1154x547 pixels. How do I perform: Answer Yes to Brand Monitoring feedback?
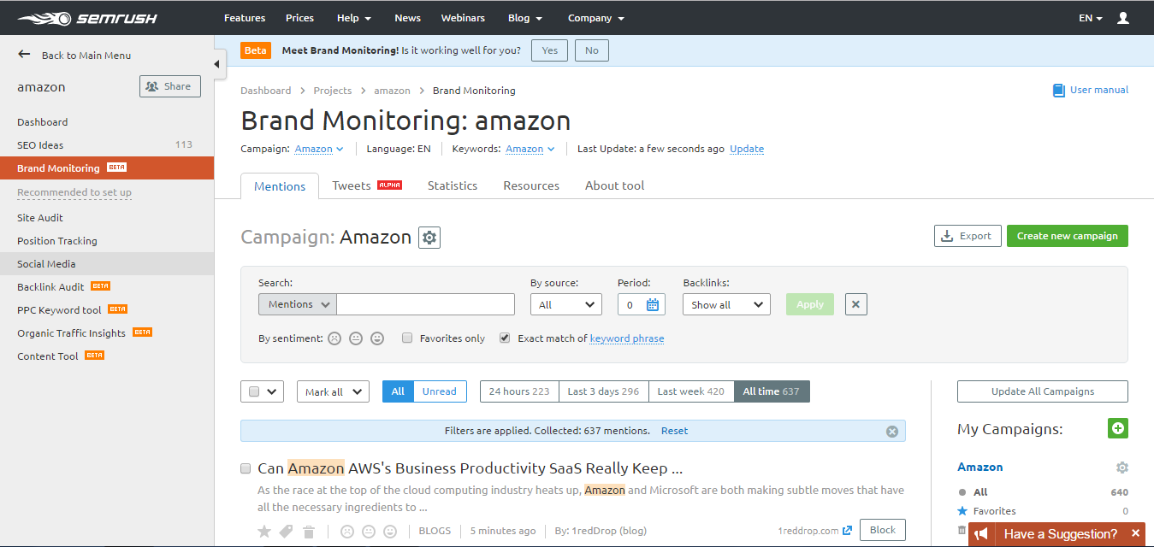point(549,50)
